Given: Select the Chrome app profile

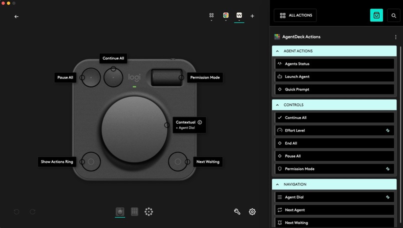Looking at the screenshot, I should point(225,15).
